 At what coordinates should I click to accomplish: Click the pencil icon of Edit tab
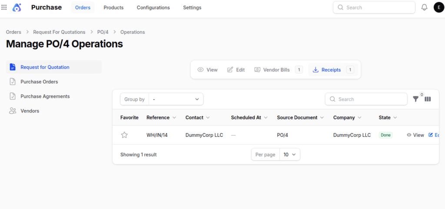(230, 70)
